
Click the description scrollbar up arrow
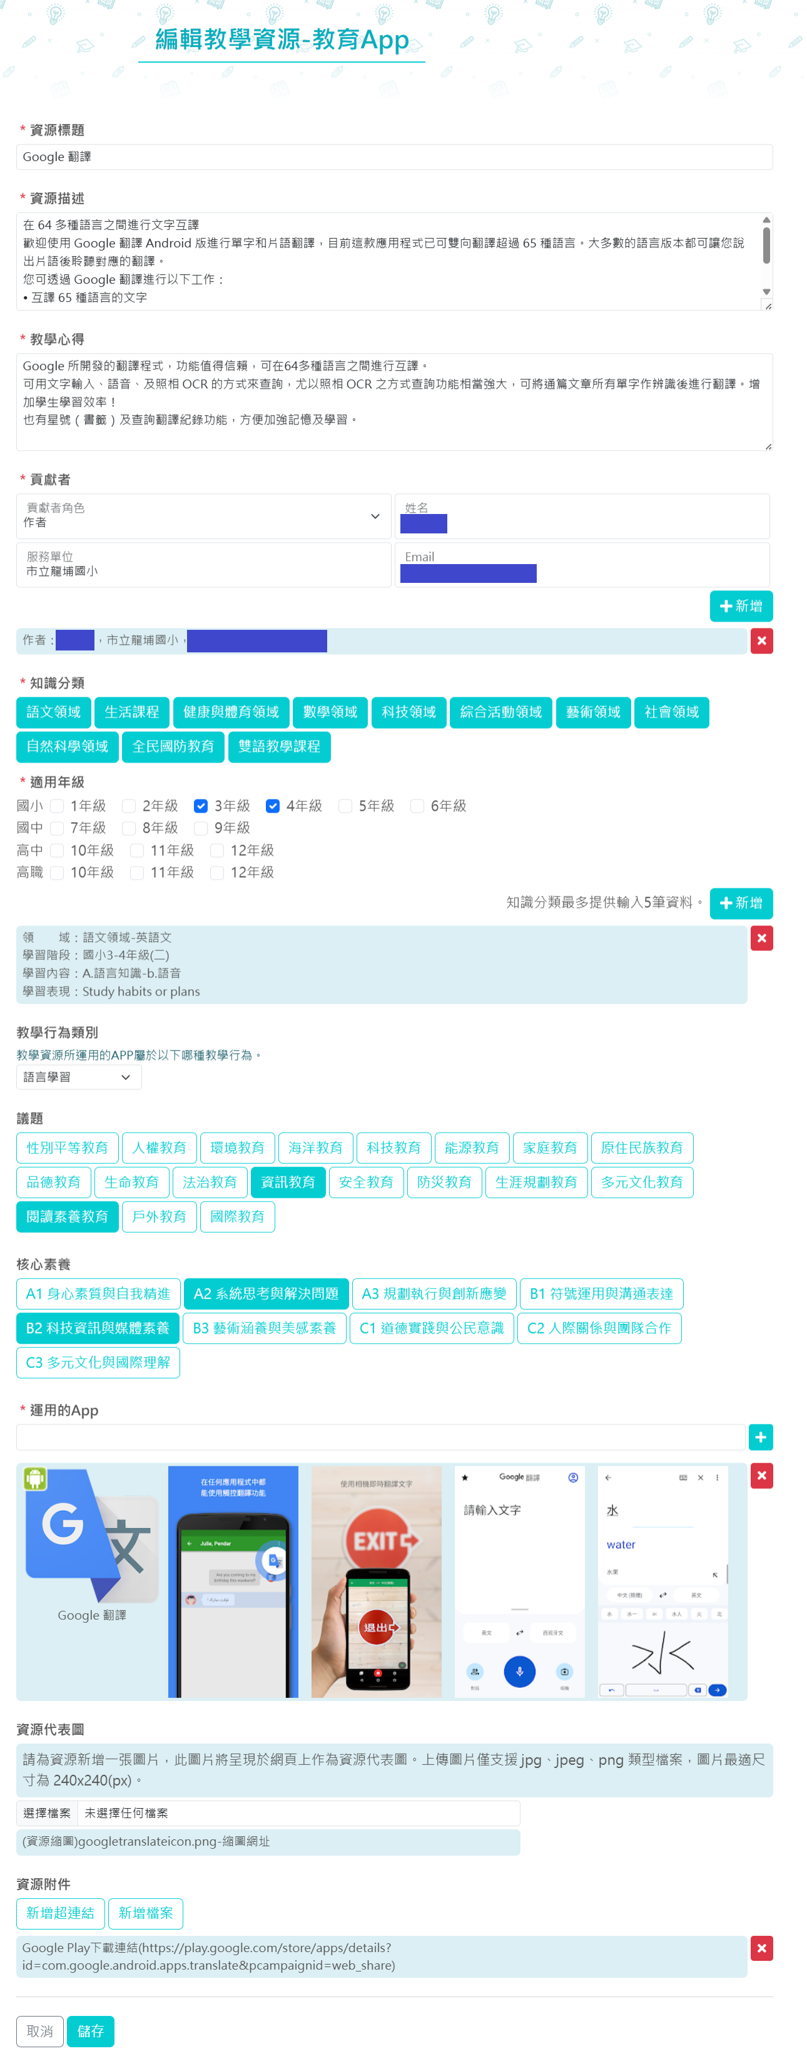tap(766, 220)
